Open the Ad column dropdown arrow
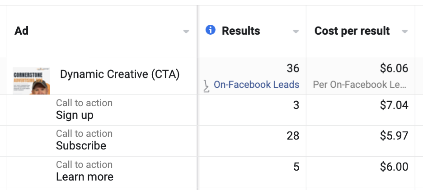This screenshot has width=423, height=190. (186, 32)
